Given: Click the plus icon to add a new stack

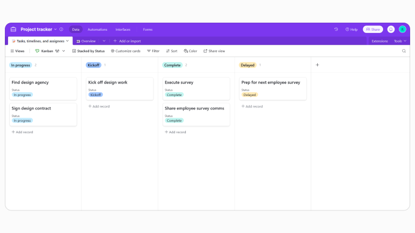Looking at the screenshot, I should click(x=317, y=65).
